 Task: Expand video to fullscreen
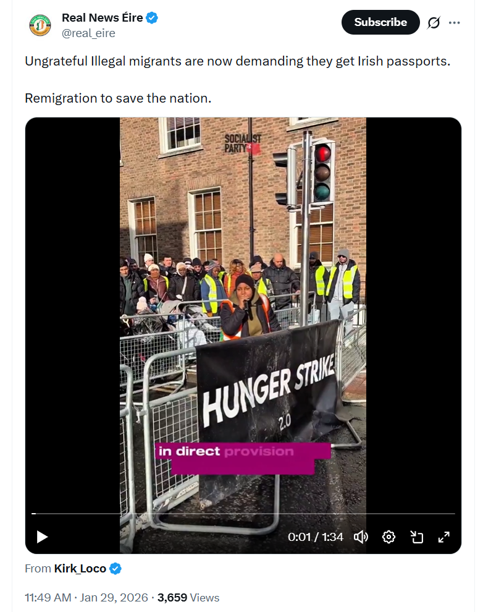tap(444, 537)
